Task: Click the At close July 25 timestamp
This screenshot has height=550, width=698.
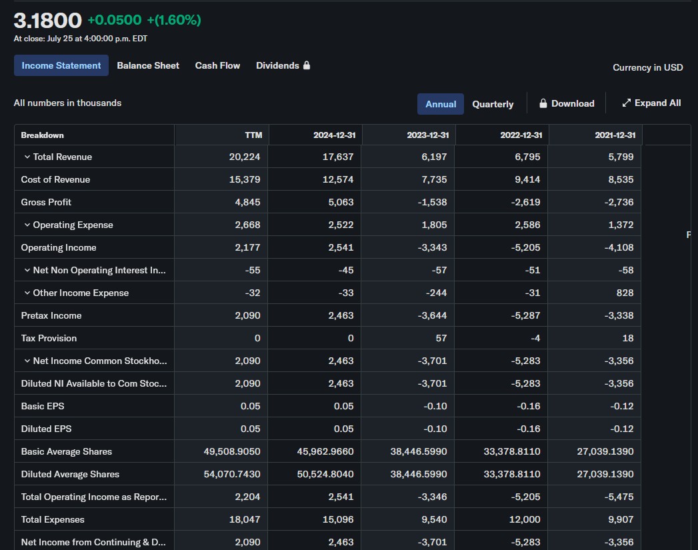Action: (x=81, y=39)
